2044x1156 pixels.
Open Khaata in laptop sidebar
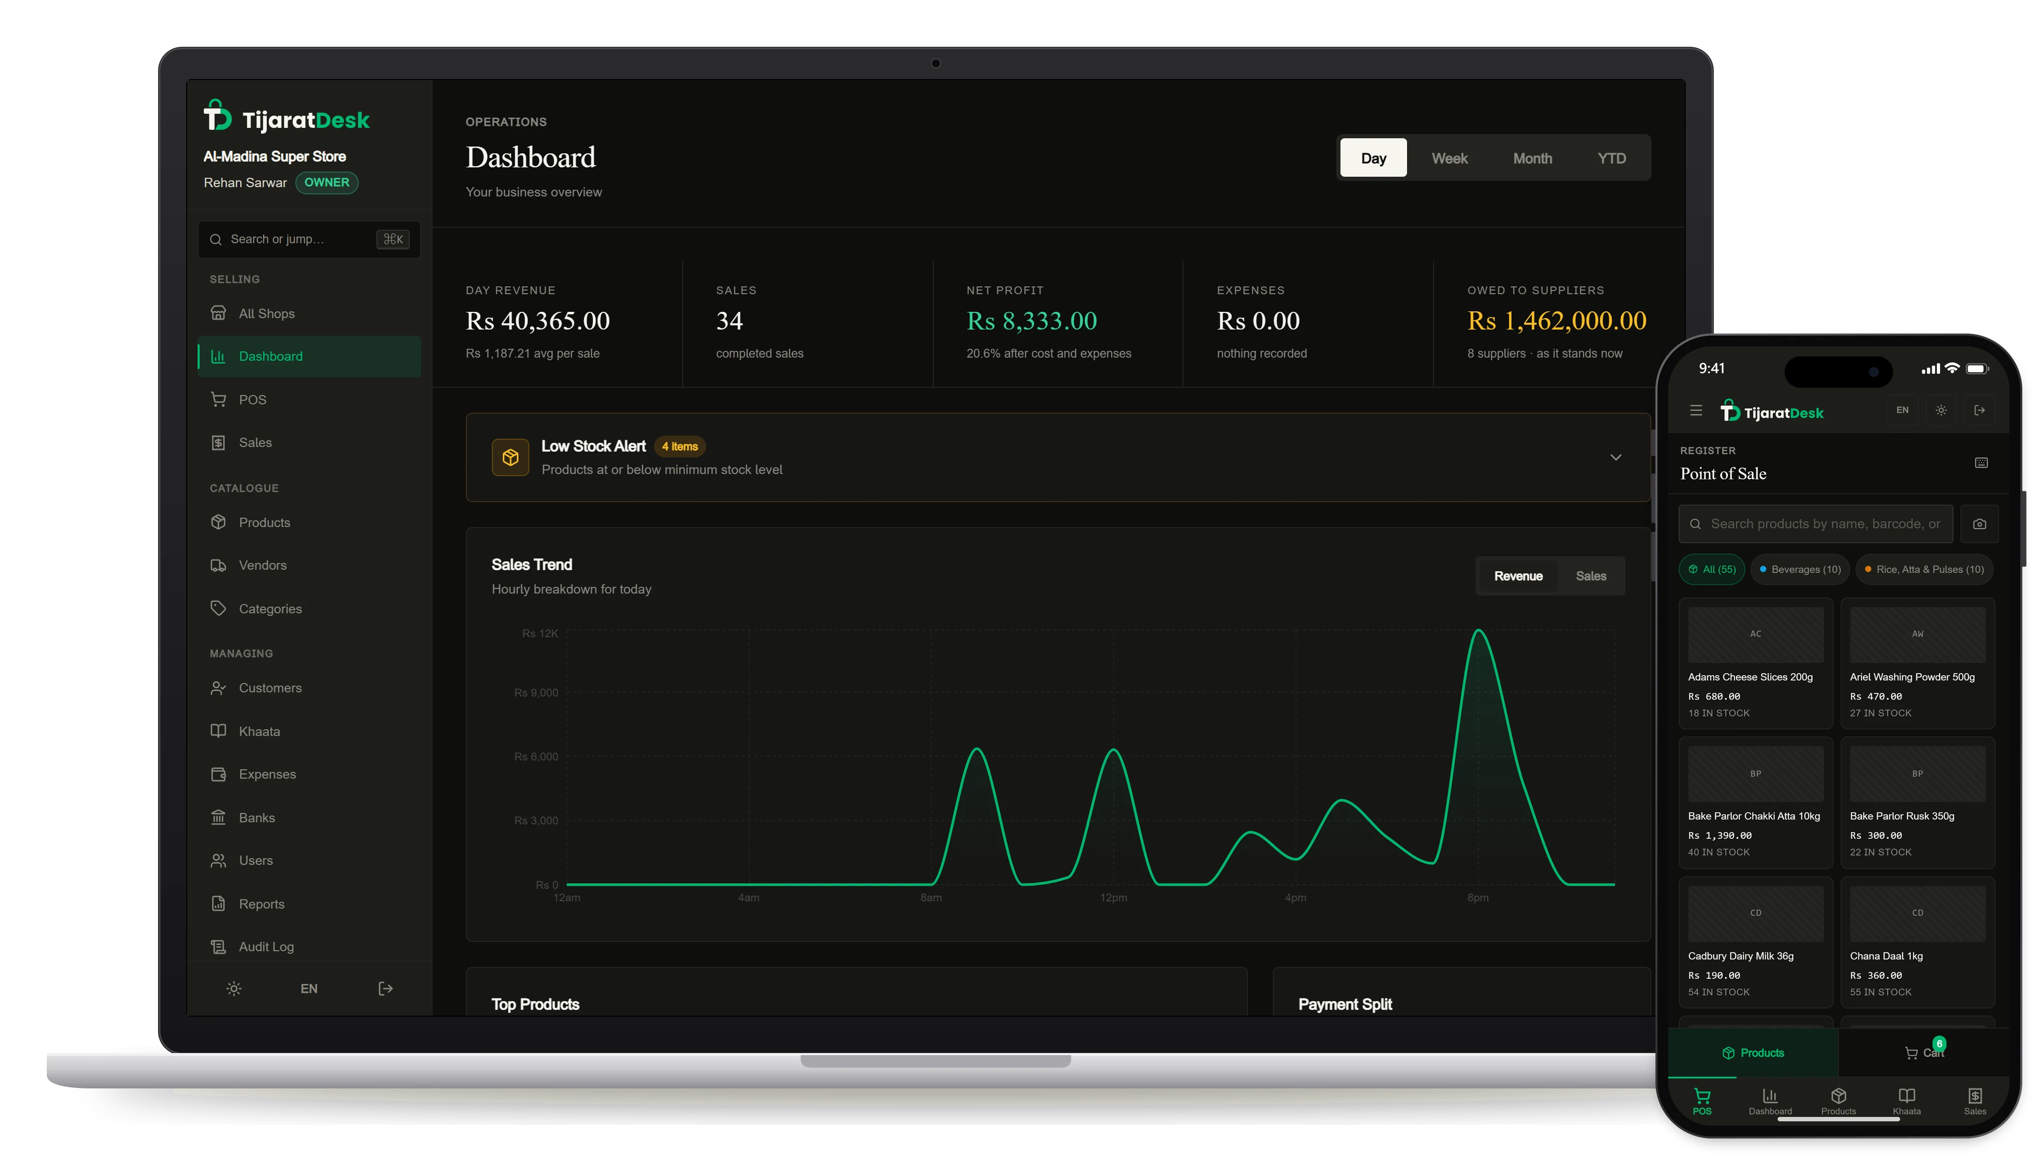309,731
